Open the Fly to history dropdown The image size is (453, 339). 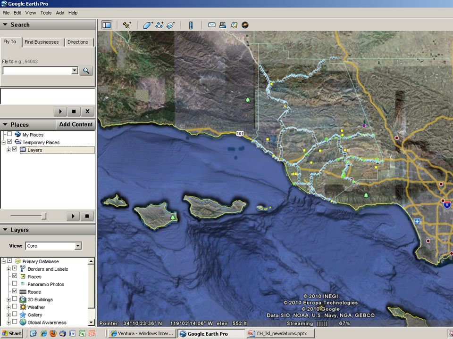tap(75, 70)
